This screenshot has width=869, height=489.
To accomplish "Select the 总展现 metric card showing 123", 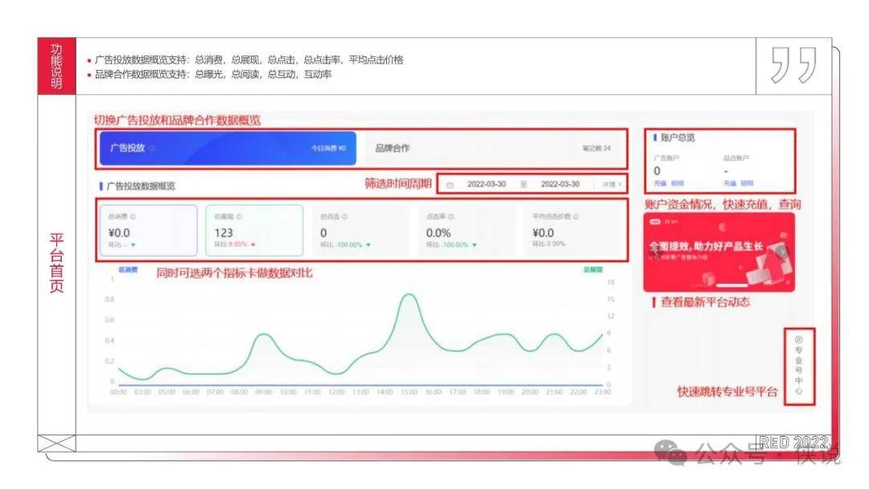I will (x=254, y=230).
